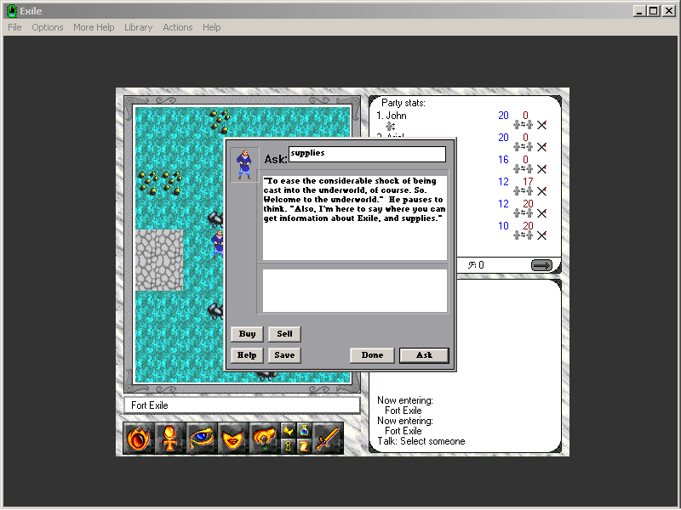Click the small bone icon in toolbar

click(289, 431)
